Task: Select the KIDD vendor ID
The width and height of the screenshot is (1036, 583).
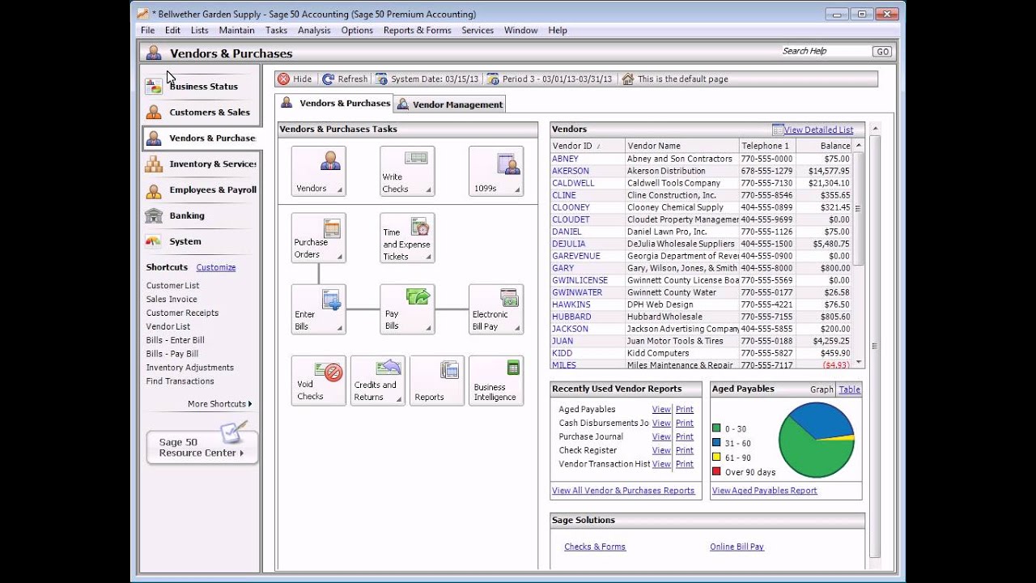Action: [x=562, y=353]
